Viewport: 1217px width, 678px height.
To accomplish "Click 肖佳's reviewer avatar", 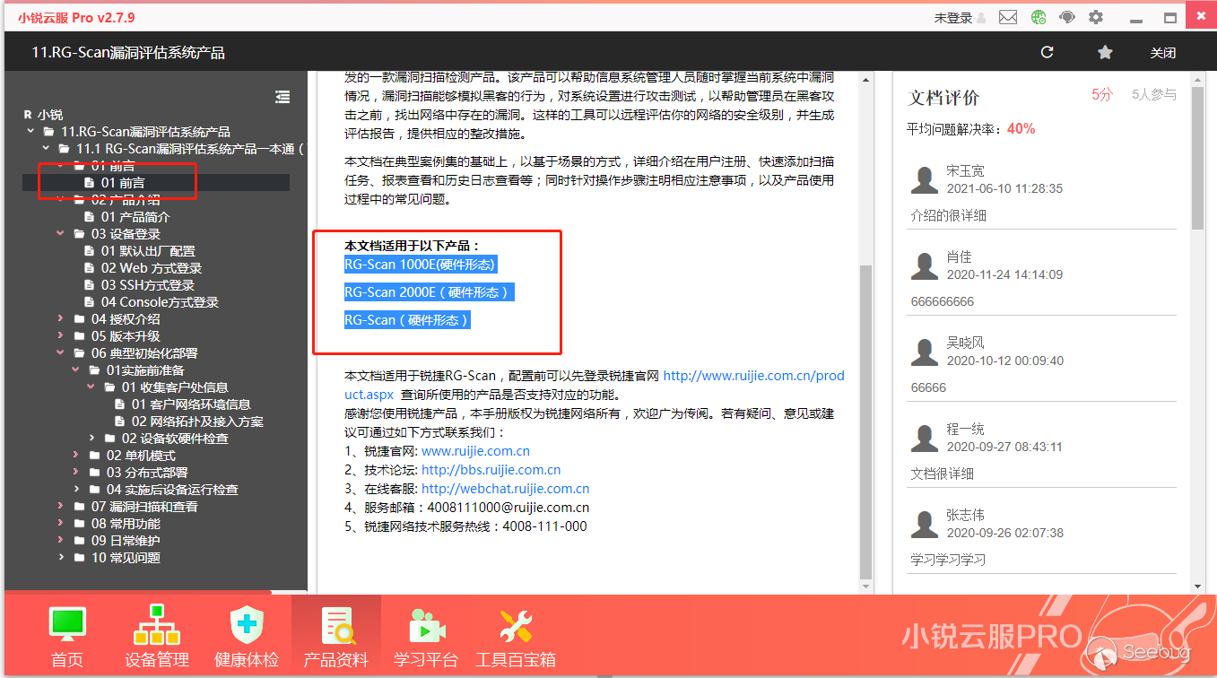I will click(925, 266).
